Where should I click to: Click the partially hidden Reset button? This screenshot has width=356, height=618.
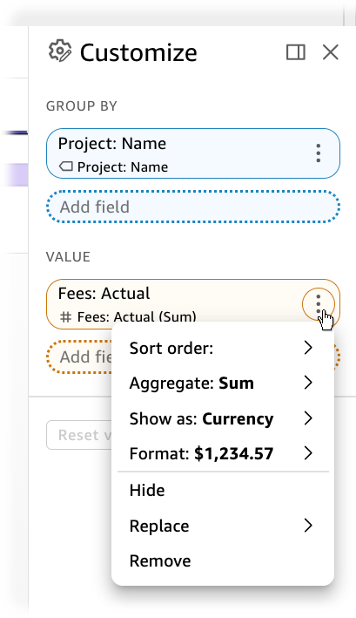pos(79,435)
